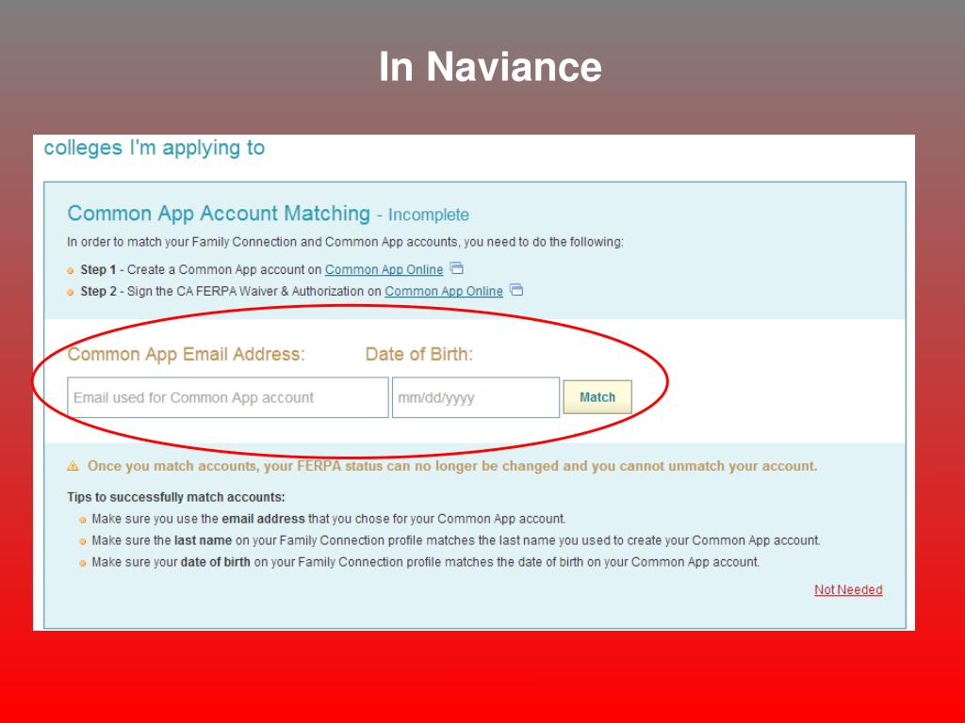Click the tip mentioning 'email address'
965x723 pixels.
point(329,519)
